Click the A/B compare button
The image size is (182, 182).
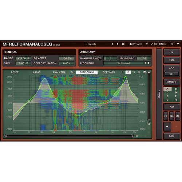[x=172, y=107]
